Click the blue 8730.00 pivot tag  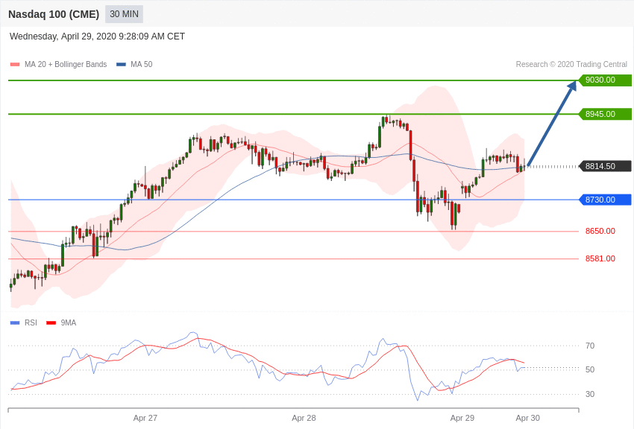coord(605,200)
